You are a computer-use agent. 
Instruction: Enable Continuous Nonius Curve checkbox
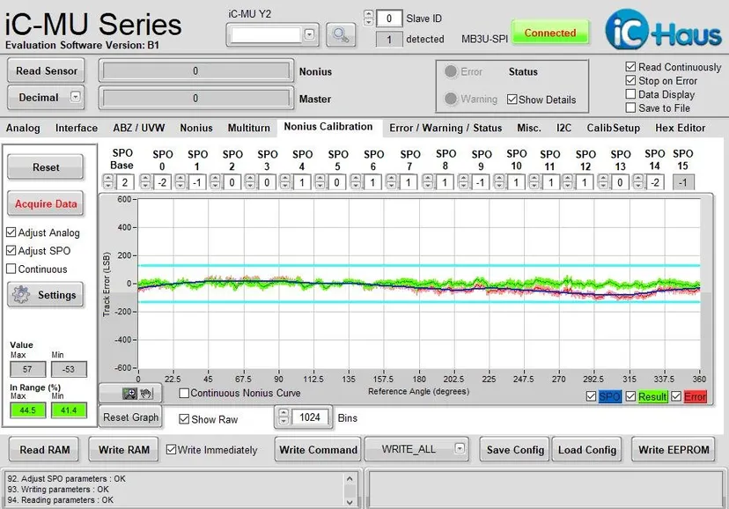pyautogui.click(x=184, y=393)
